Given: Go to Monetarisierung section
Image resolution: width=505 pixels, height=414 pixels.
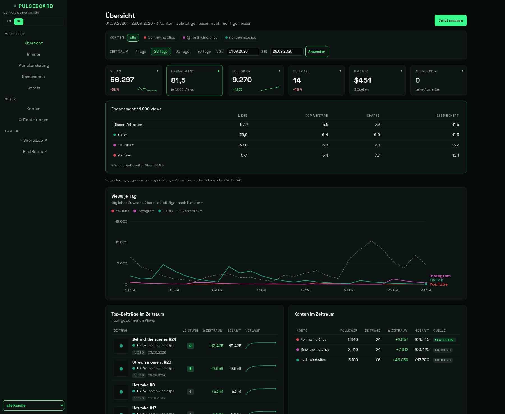Looking at the screenshot, I should [33, 65].
